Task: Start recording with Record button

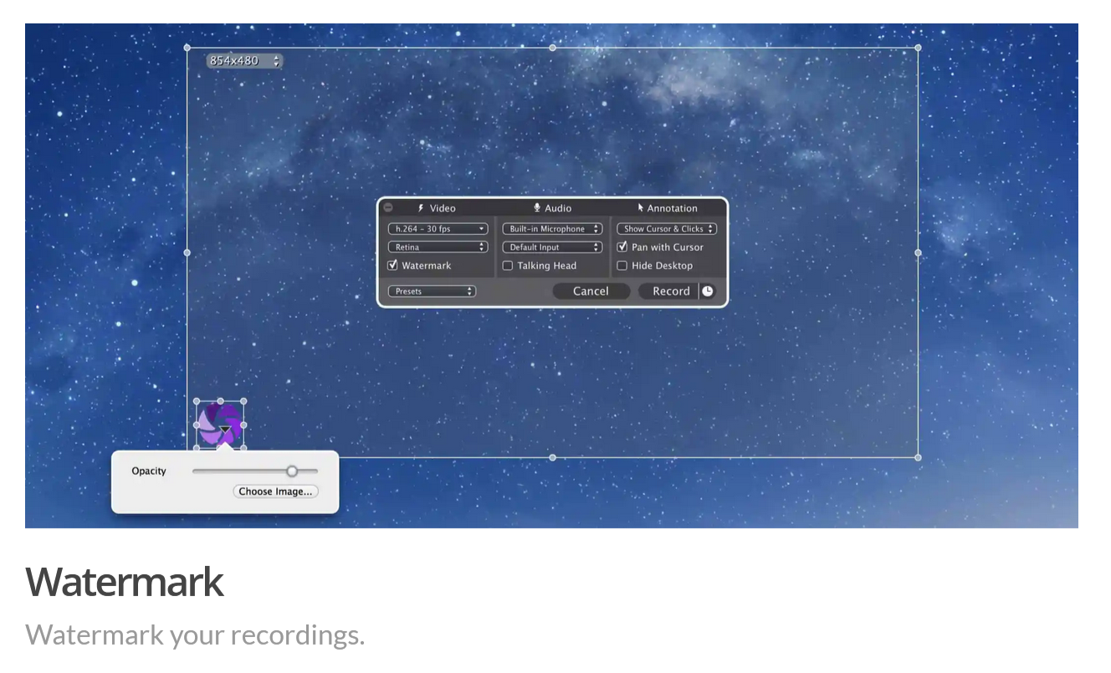Action: pyautogui.click(x=671, y=291)
